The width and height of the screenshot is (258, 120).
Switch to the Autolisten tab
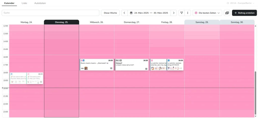(40, 3)
